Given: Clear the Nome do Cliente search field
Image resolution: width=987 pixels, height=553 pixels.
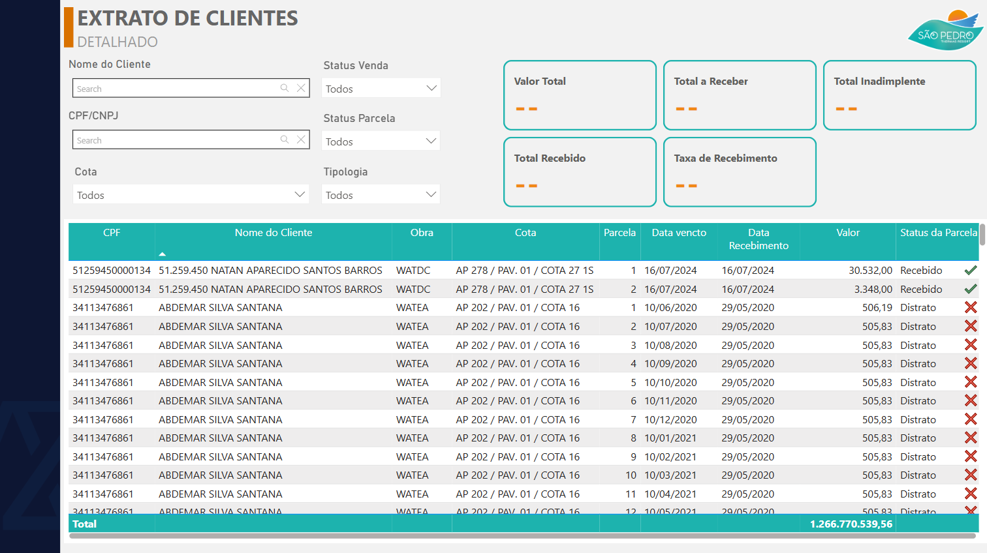Looking at the screenshot, I should pos(301,88).
